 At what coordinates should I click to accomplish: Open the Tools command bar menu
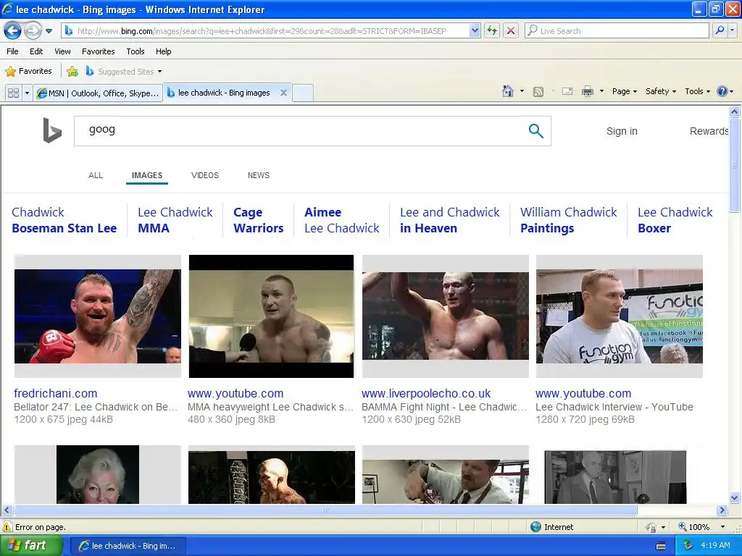click(x=697, y=91)
